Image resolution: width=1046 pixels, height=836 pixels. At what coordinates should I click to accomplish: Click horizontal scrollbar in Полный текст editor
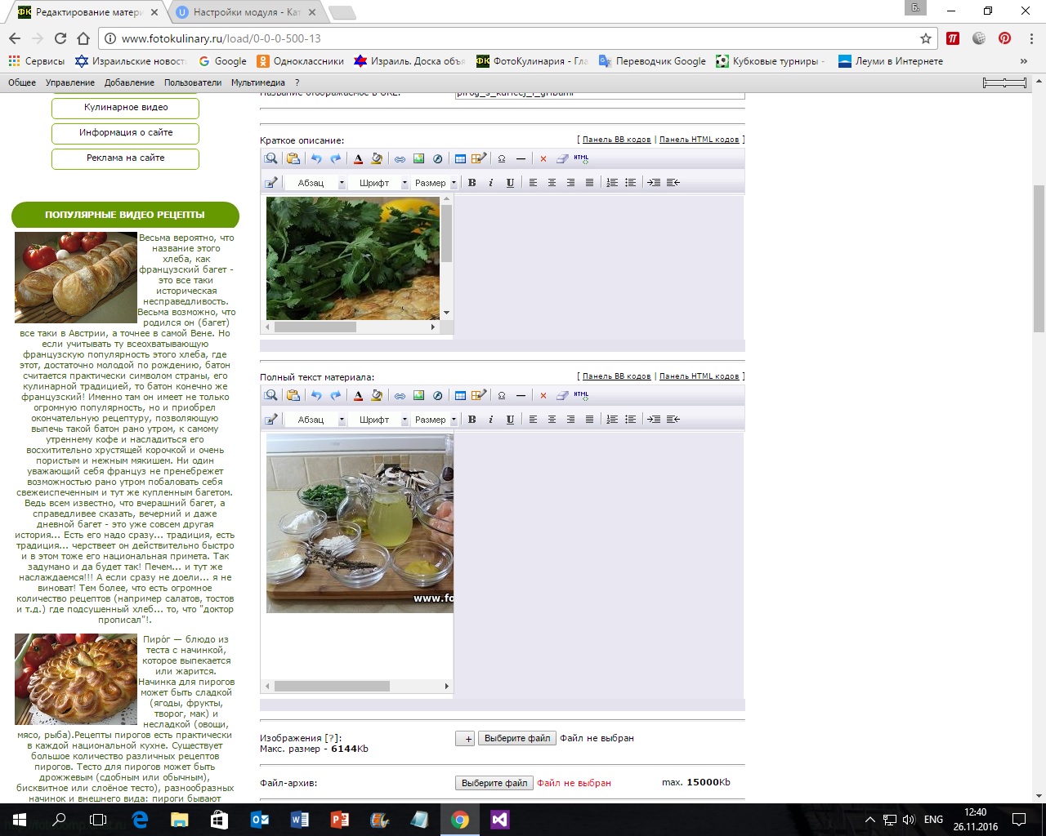point(332,687)
